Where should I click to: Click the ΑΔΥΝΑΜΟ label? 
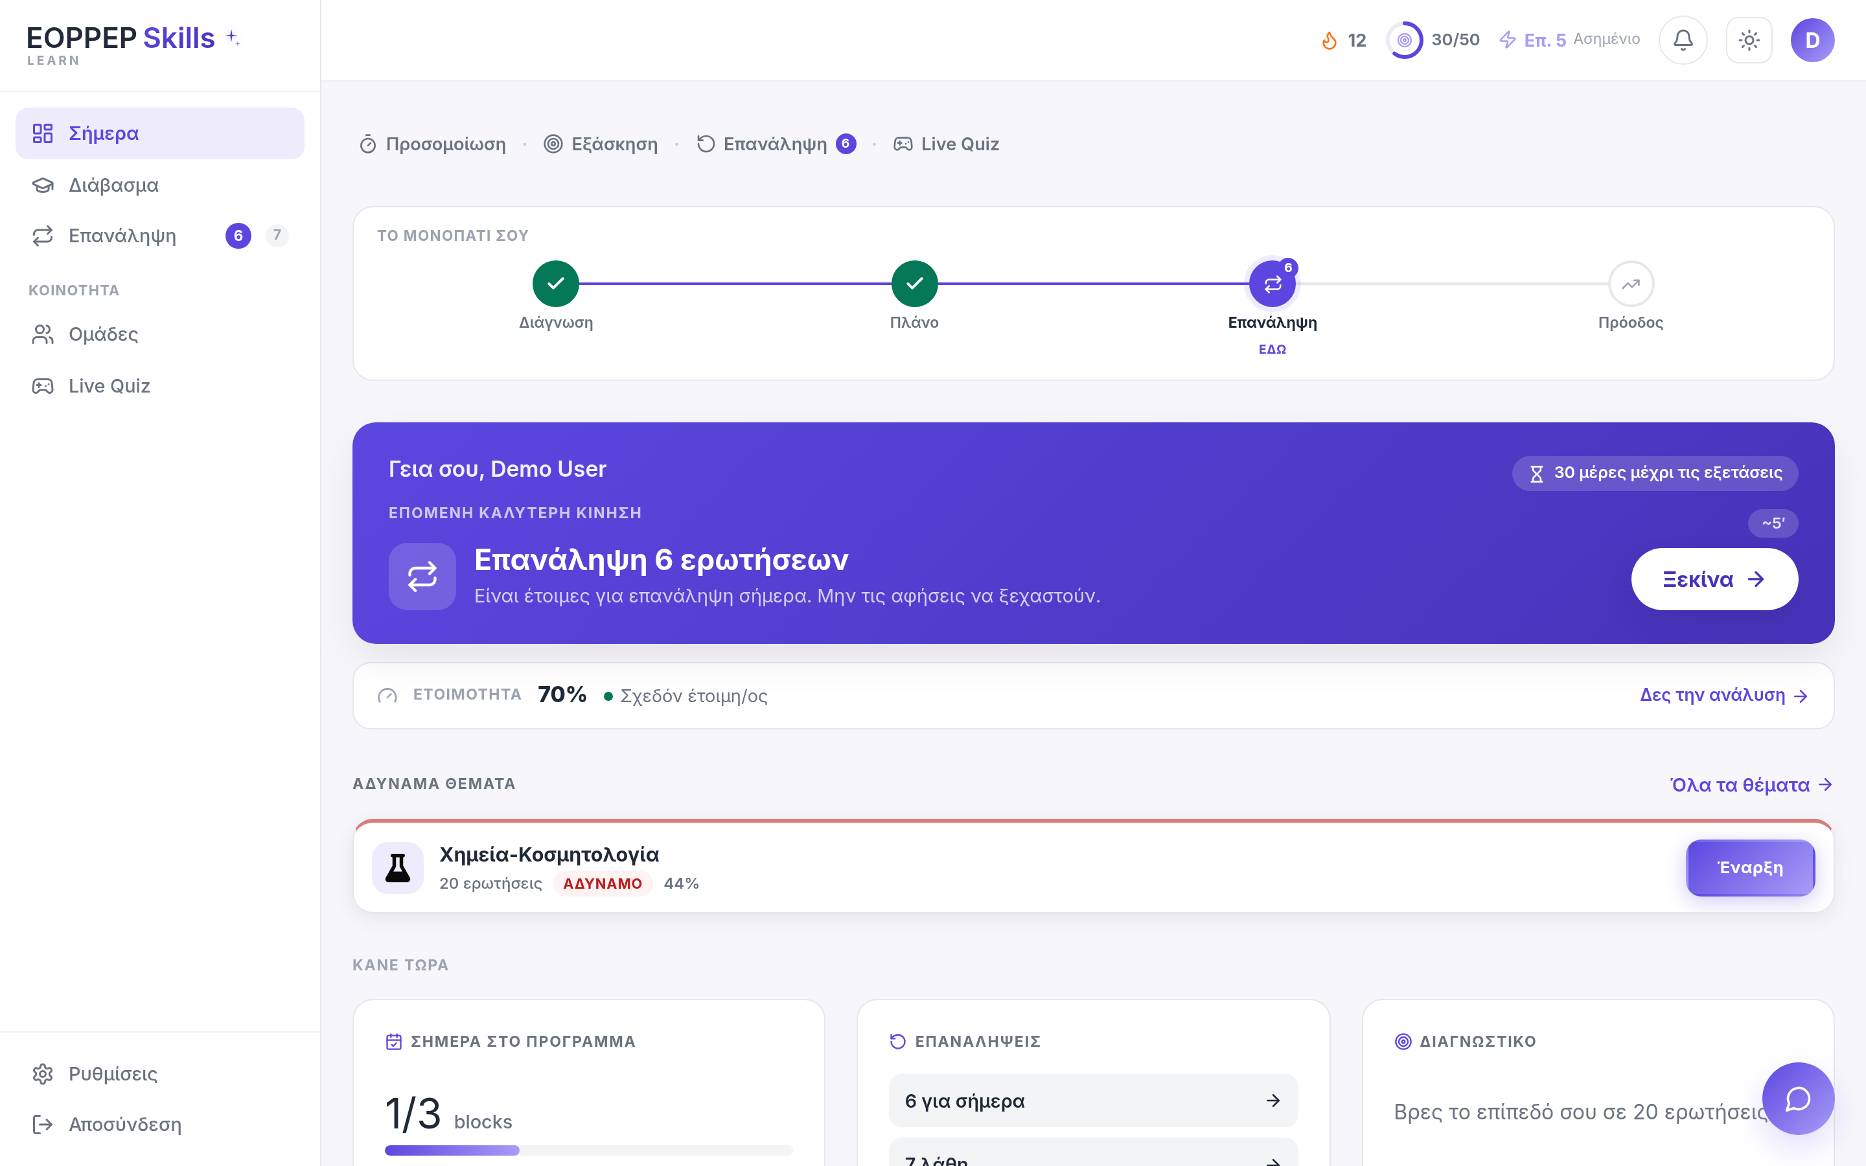coord(602,884)
